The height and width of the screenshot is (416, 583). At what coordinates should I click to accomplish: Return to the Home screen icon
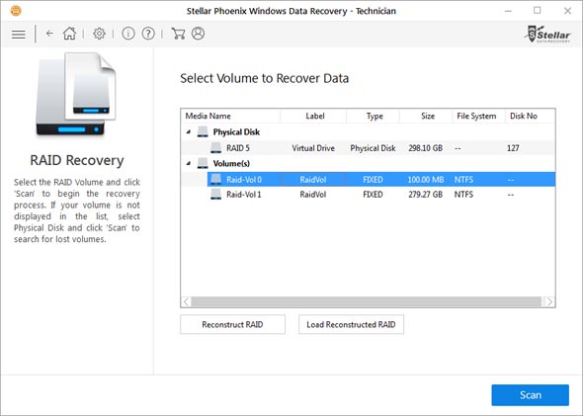[x=69, y=34]
